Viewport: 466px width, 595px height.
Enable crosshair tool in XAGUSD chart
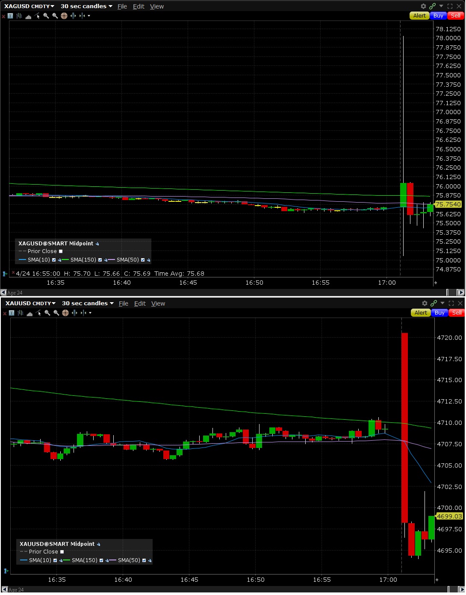click(64, 16)
